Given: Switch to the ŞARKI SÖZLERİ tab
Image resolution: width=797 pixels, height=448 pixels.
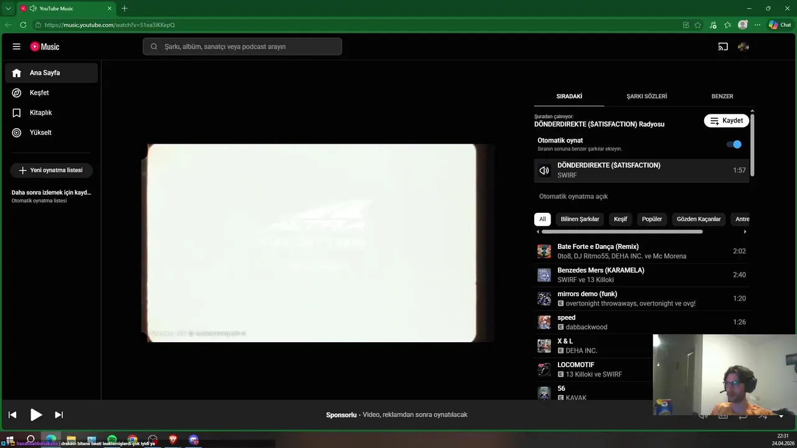Looking at the screenshot, I should coord(646,96).
